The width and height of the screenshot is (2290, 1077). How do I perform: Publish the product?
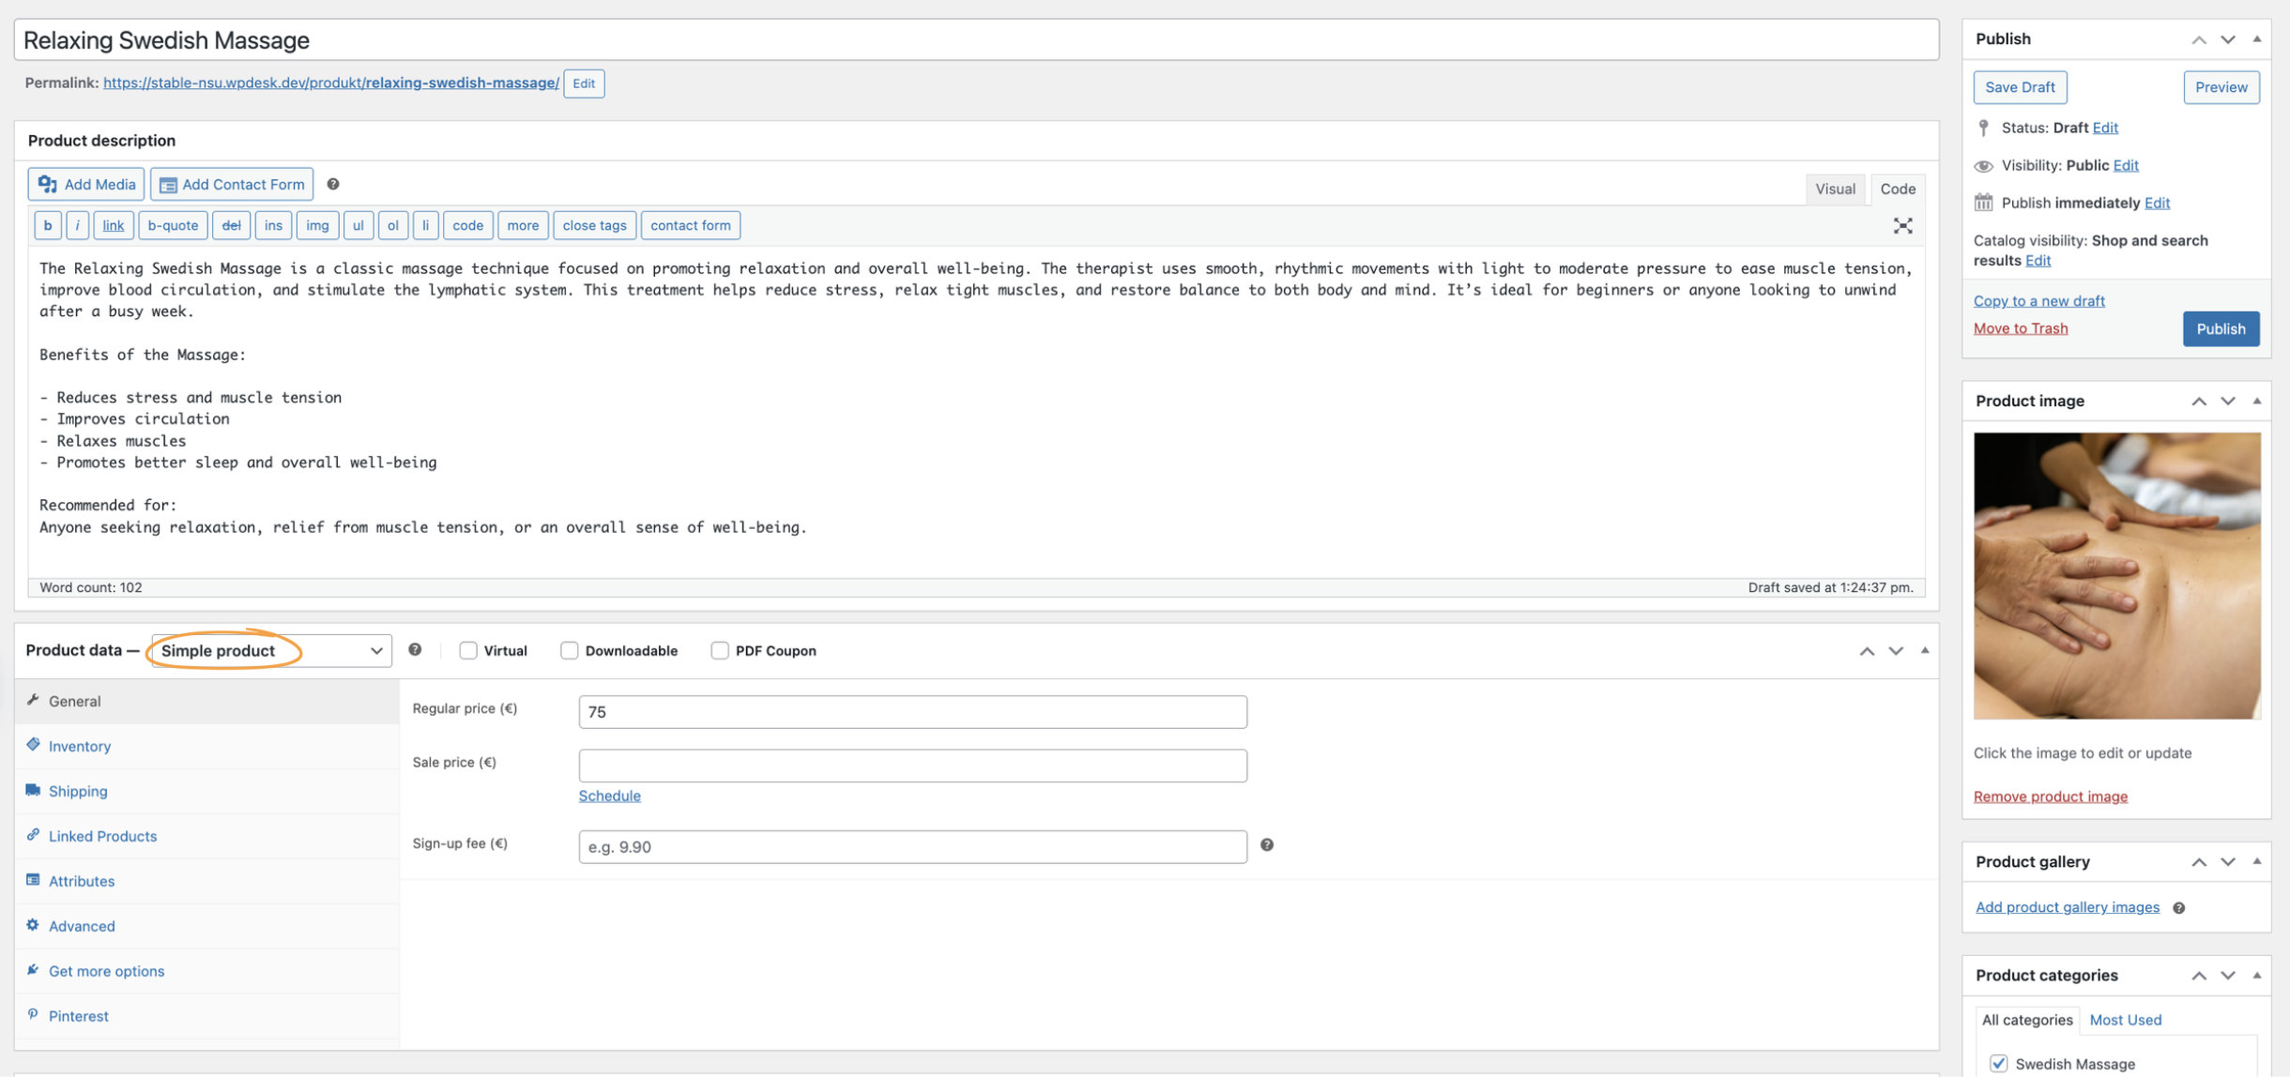tap(2221, 328)
